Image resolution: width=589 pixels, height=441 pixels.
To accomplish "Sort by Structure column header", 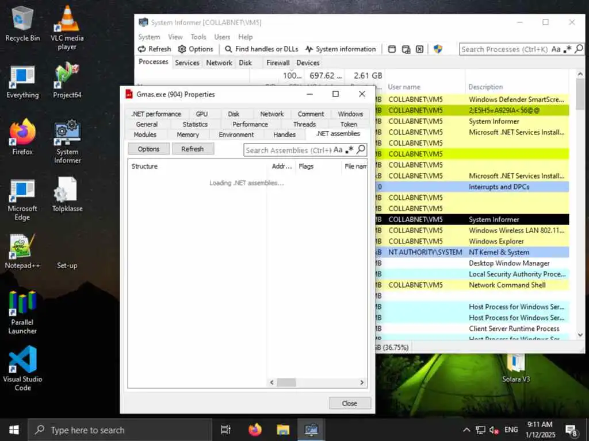I will [198, 166].
